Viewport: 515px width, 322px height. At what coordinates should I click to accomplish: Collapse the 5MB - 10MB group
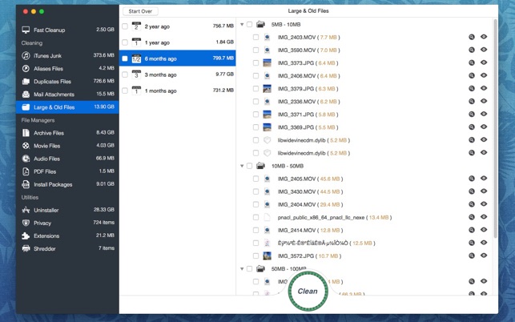(242, 25)
